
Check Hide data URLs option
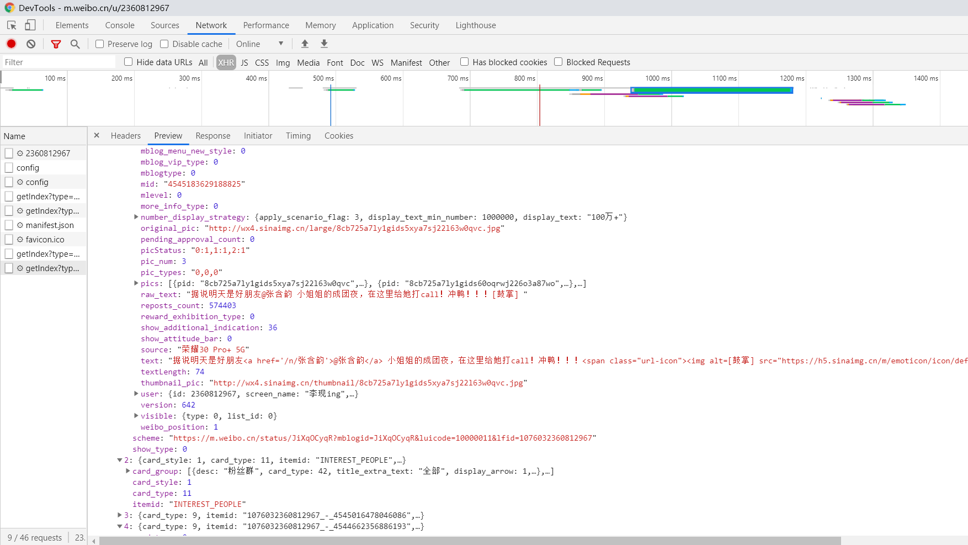click(128, 62)
